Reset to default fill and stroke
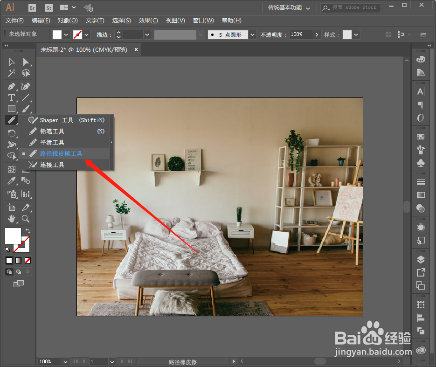The width and height of the screenshot is (436, 367). (7, 249)
